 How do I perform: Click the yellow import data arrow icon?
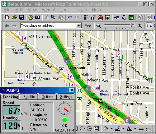[107, 17]
